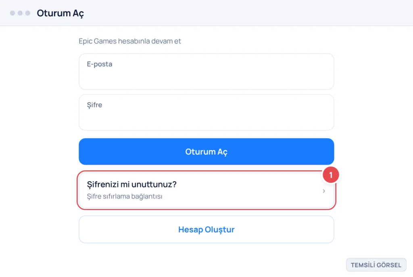Click the Hesap Oluştur button
Image resolution: width=413 pixels, height=277 pixels.
(206, 229)
